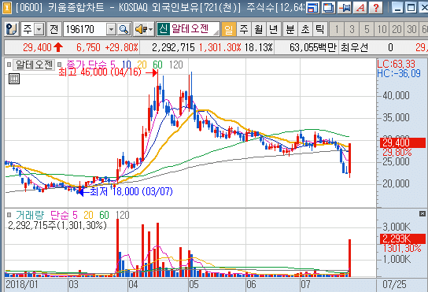Select the 일 (daily) period toggle
Screen dimensions: 428x292
click(x=229, y=29)
